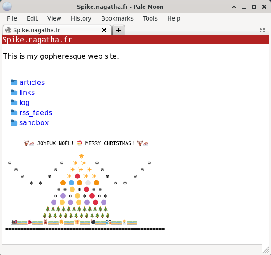
Task: Open the Help menu
Action: [x=173, y=18]
